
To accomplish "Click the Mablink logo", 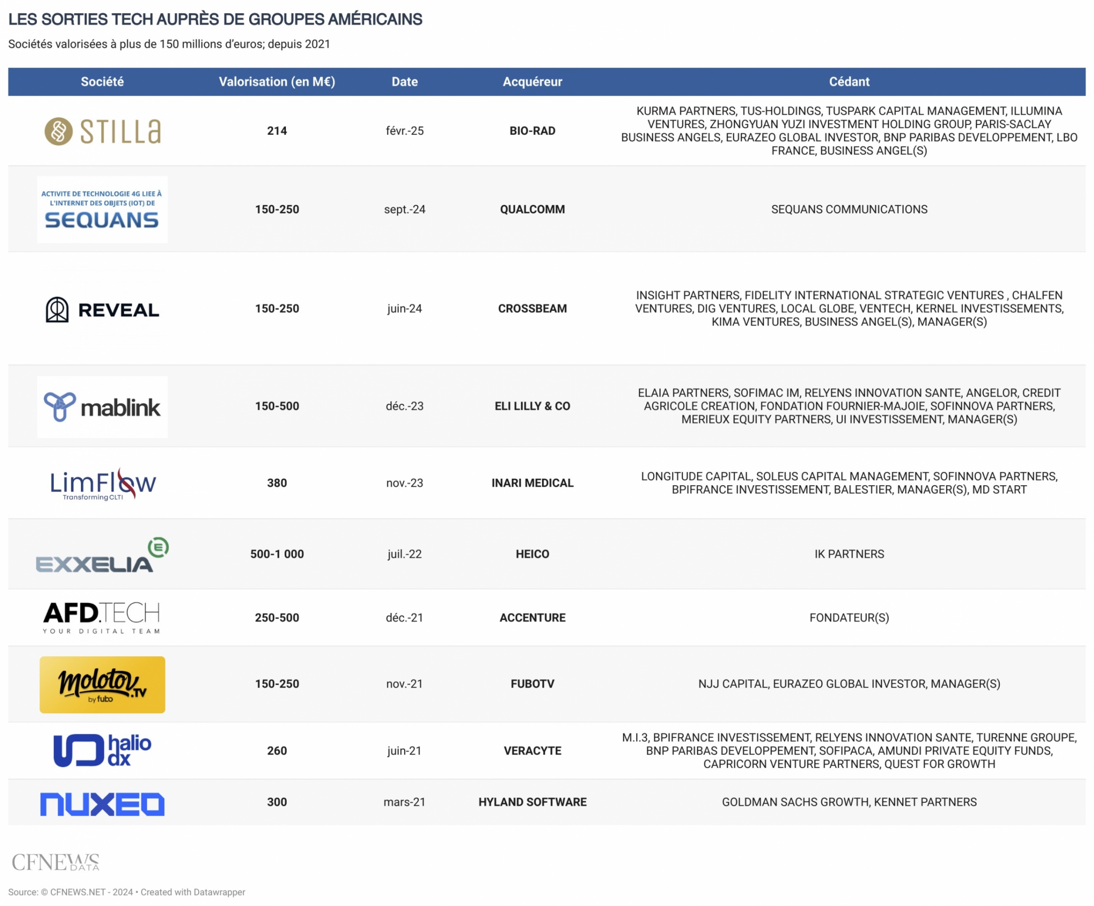I will tap(102, 407).
